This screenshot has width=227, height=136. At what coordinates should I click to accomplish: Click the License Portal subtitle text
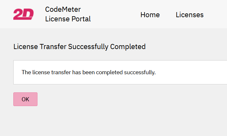[68, 19]
